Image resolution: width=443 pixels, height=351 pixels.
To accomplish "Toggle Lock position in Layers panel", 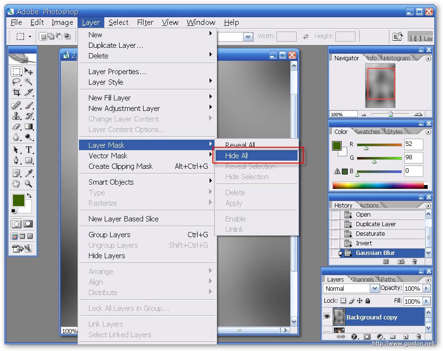I will click(x=359, y=301).
